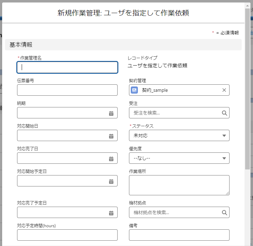Screen dimensions: 253x246
Task: Open the 対応開始予定日 calendar picker icon
Action: tap(111, 181)
